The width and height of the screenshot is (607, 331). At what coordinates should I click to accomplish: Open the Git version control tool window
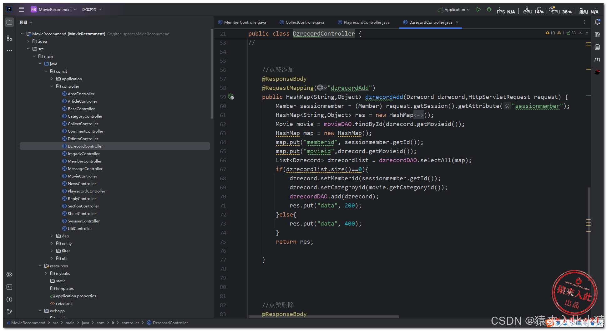pyautogui.click(x=9, y=312)
